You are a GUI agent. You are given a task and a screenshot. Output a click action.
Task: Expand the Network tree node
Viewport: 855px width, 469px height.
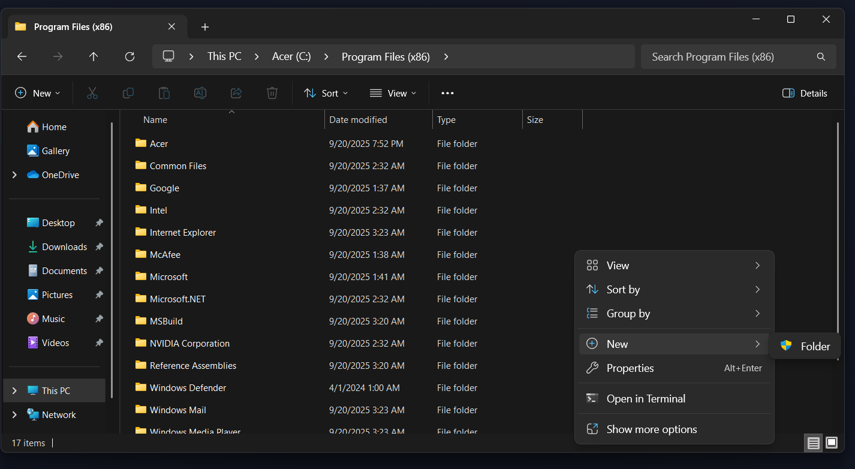coord(14,414)
